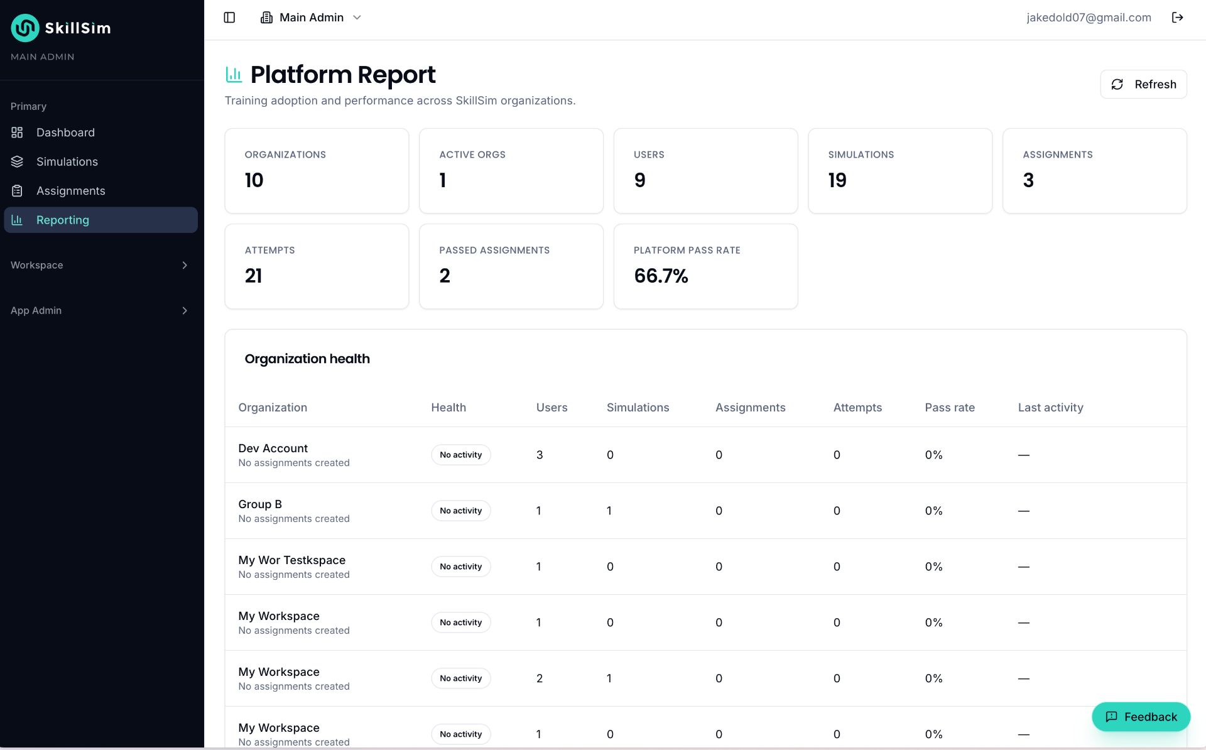
Task: Click the Simulations layers icon
Action: (x=17, y=161)
